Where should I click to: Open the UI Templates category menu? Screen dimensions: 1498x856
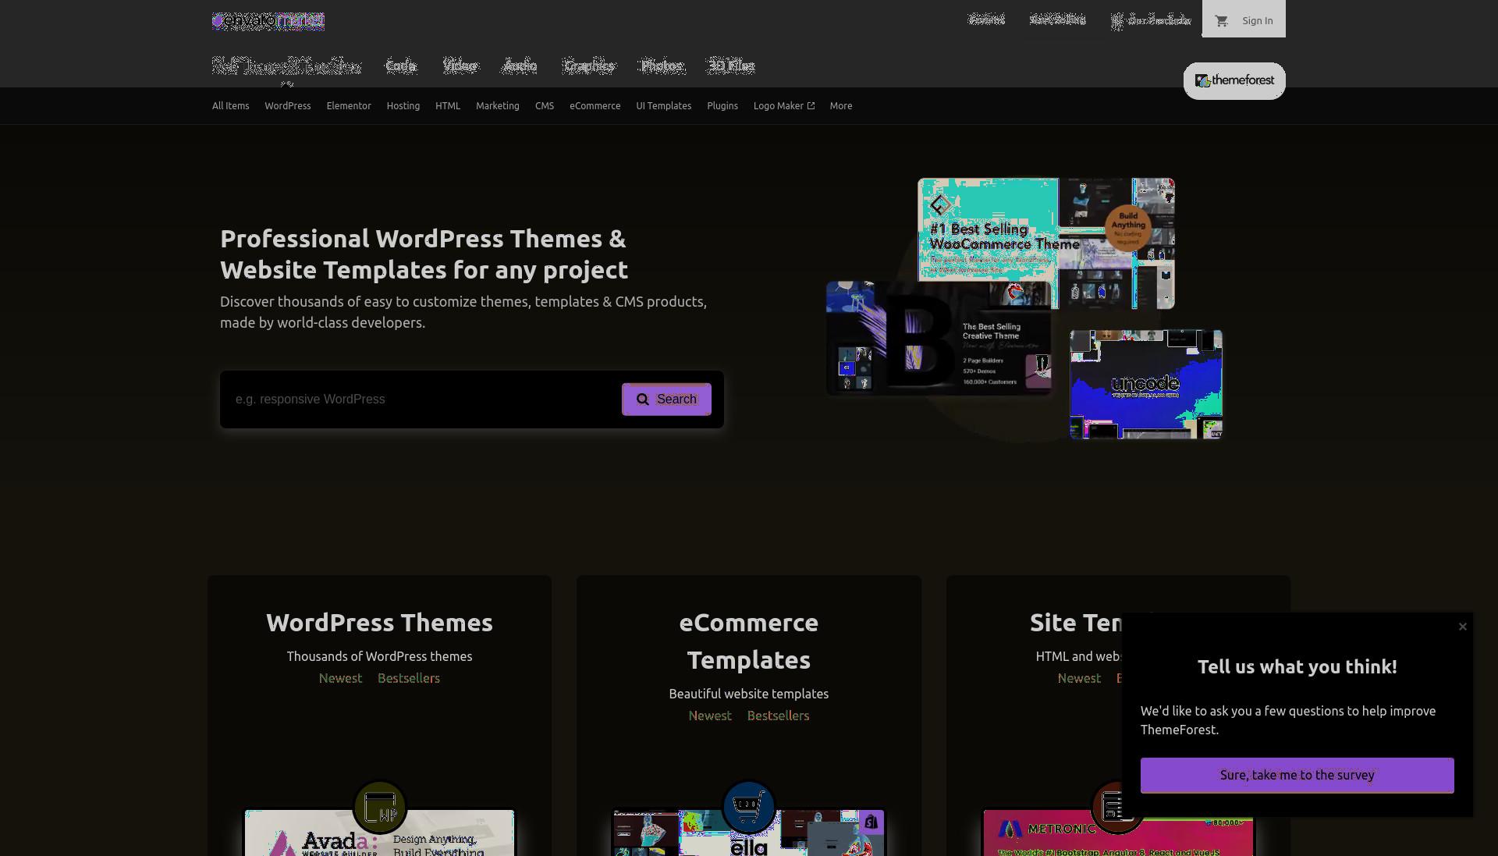(663, 106)
